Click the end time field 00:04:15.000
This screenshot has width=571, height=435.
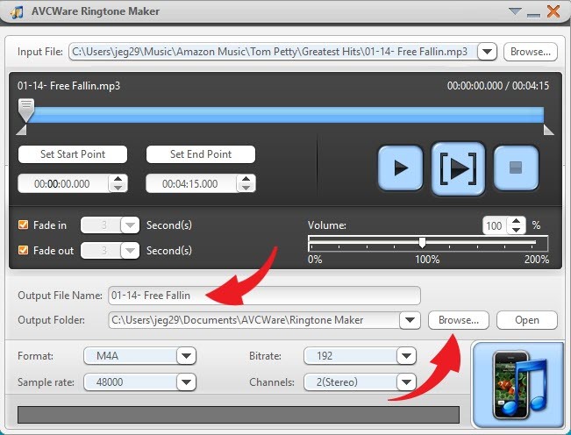(x=191, y=183)
